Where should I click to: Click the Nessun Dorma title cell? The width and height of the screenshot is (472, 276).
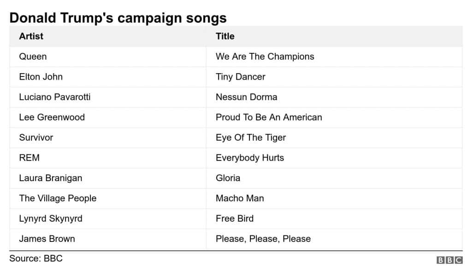tap(246, 97)
